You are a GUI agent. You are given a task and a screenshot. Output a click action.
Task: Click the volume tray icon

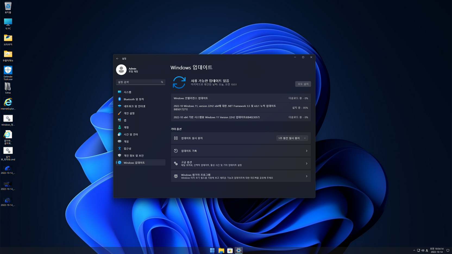click(423, 250)
